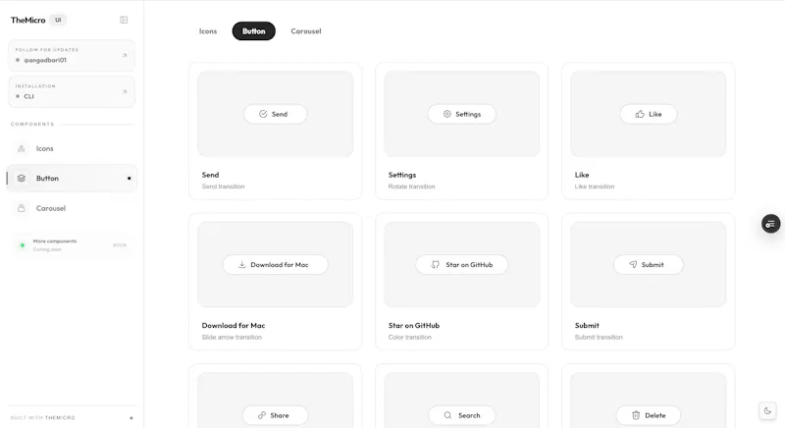Click the Star on GitHub button
This screenshot has width=785, height=428.
(x=461, y=265)
